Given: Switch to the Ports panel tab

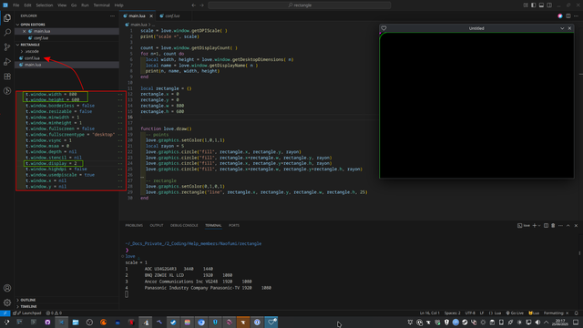Looking at the screenshot, I should tap(234, 226).
